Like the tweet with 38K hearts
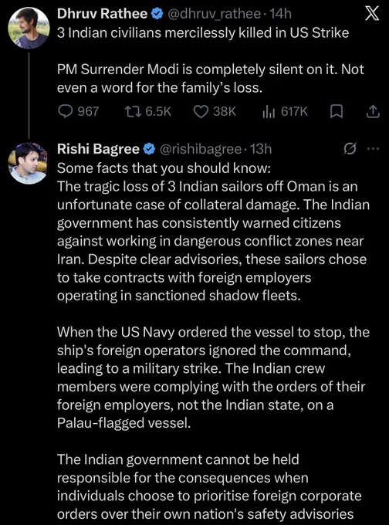 (201, 111)
